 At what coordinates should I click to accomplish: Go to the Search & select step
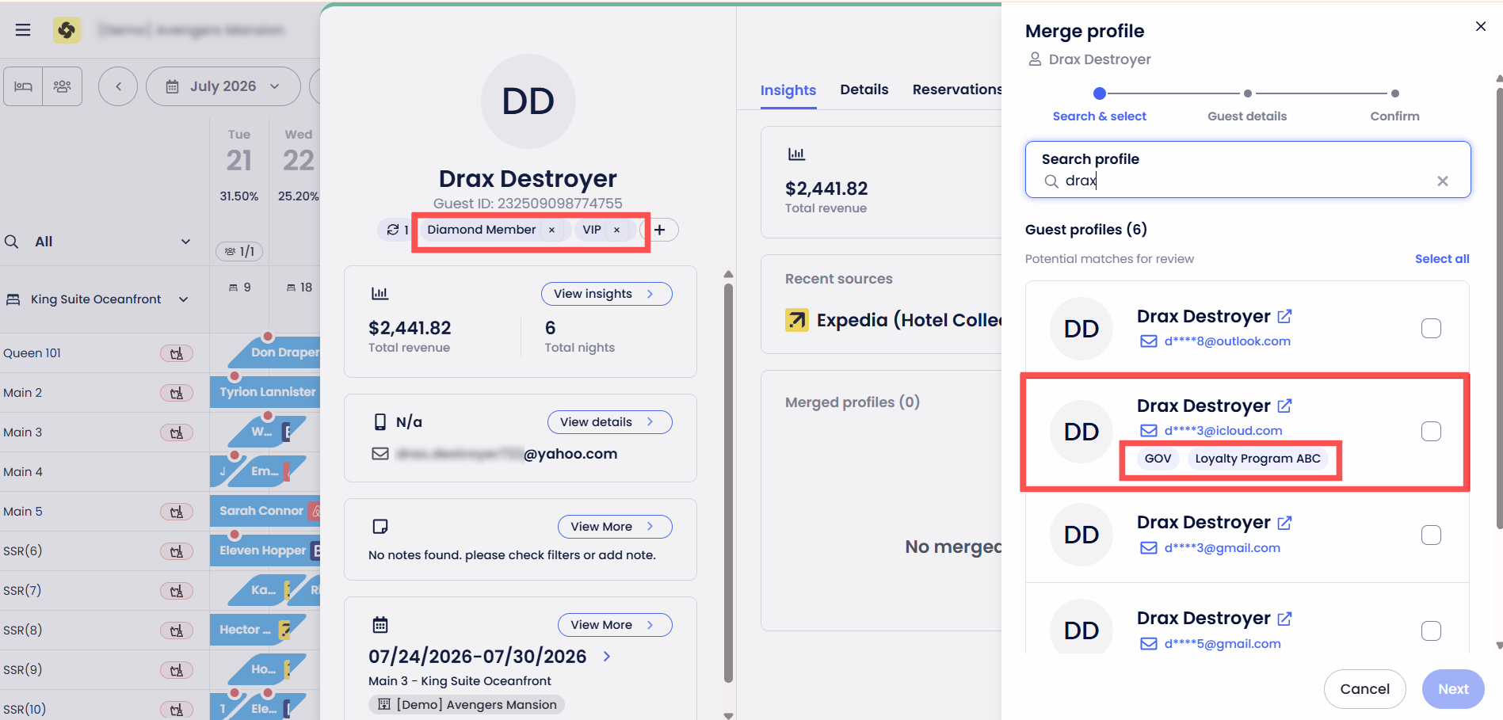click(x=1100, y=105)
